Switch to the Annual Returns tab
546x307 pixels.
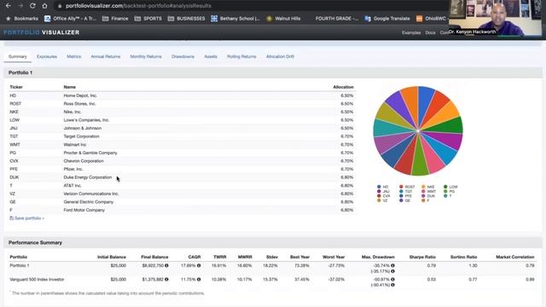106,56
